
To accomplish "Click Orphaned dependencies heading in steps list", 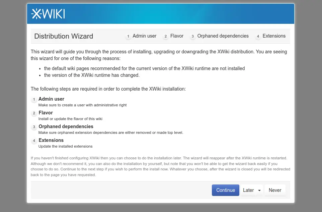I will click(x=66, y=126).
